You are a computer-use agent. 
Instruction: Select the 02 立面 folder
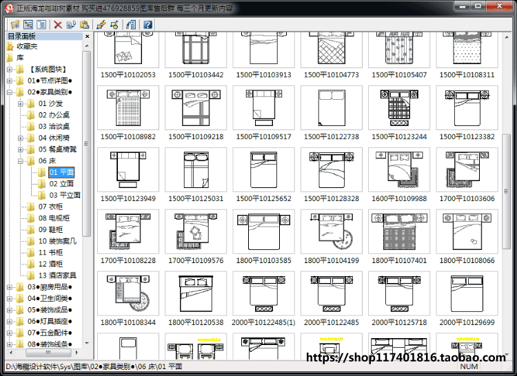pos(61,184)
